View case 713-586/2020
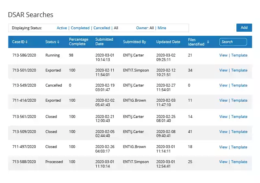260x183 pixels. click(223, 55)
